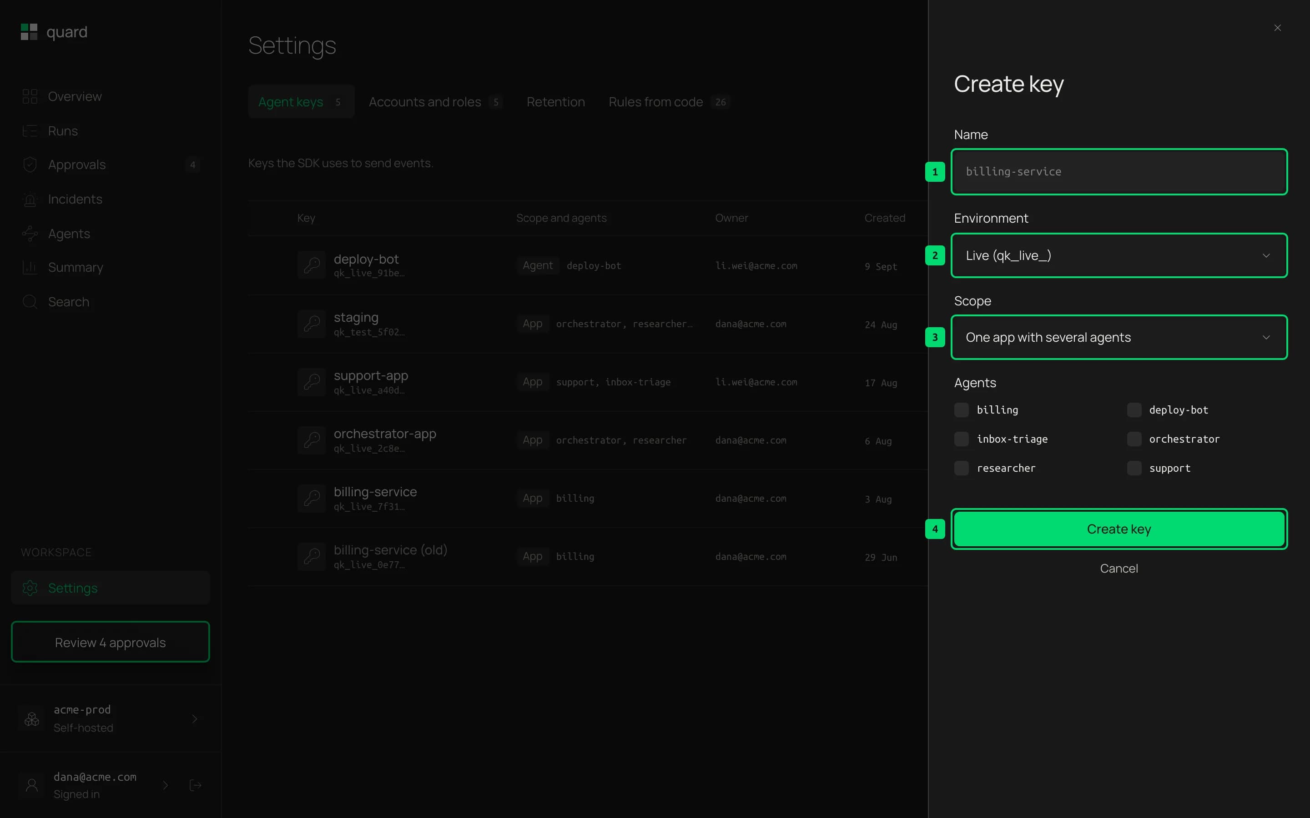This screenshot has height=818, width=1310.
Task: Open the Rules from code tab
Action: tap(669, 102)
